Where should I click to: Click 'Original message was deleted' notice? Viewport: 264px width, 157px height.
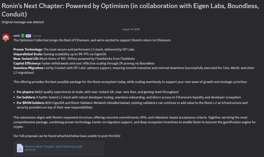point(23,22)
